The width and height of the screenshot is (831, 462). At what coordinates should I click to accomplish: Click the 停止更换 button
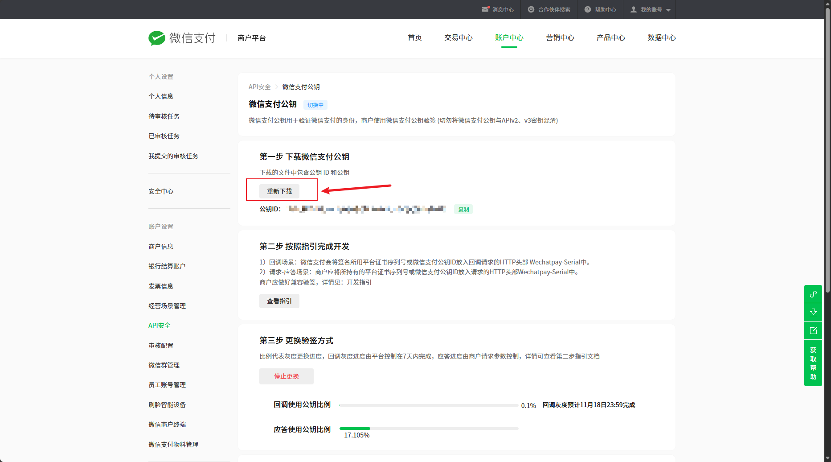[287, 376]
